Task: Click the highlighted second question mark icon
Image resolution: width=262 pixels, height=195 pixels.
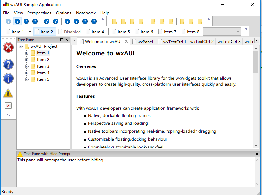Action: click(x=17, y=21)
